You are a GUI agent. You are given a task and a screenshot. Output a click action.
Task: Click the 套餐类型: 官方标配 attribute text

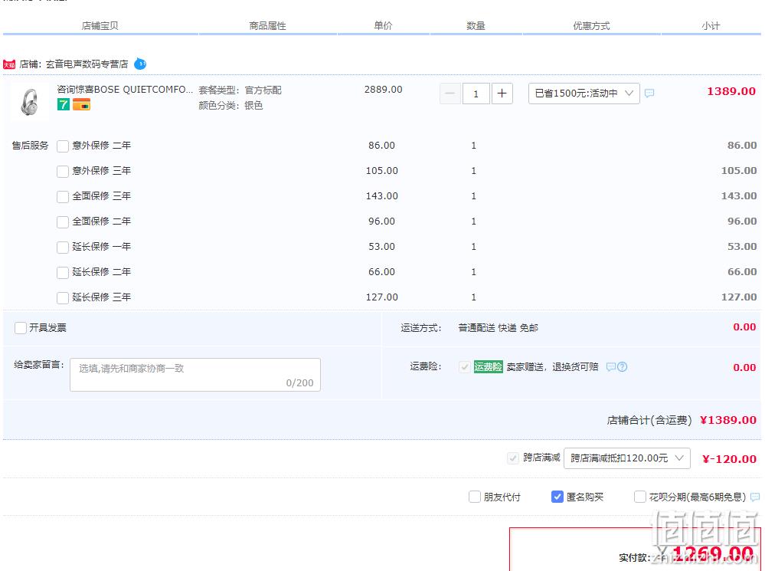coord(240,90)
